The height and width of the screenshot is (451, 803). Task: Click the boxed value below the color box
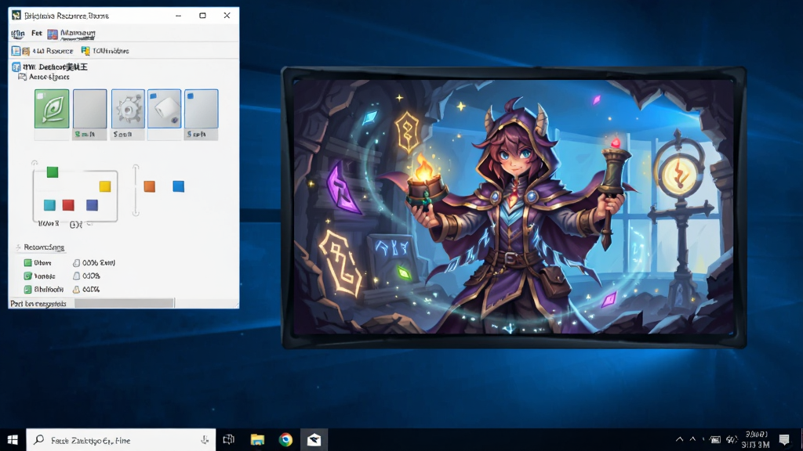[x=76, y=224]
